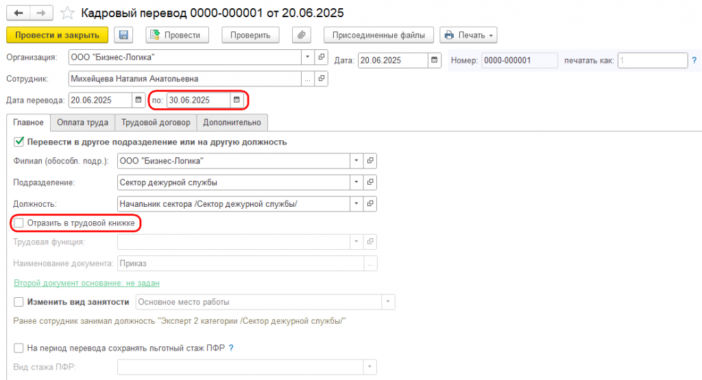Check 'Изменить вид занятости' checkbox
This screenshot has height=380, width=702.
[x=19, y=302]
